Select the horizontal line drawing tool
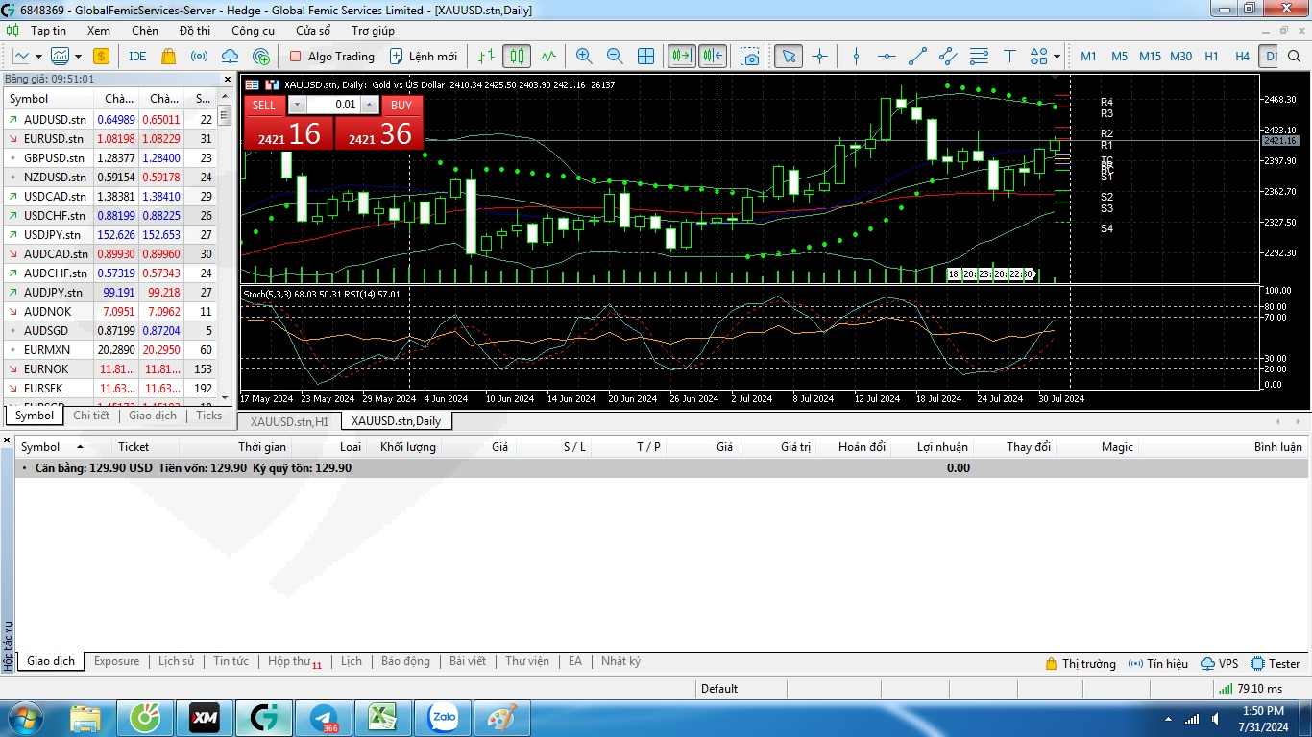 click(887, 57)
